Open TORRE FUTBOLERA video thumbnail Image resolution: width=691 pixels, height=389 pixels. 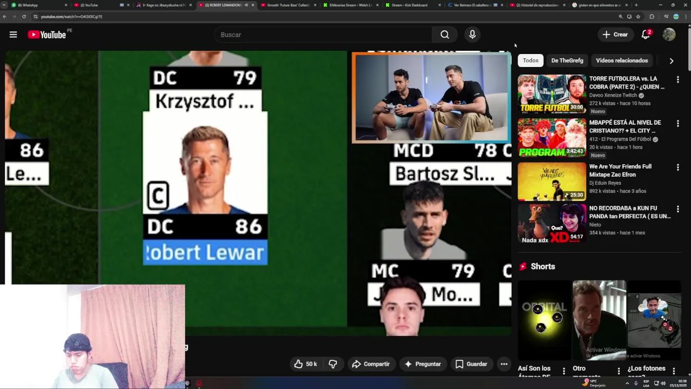(x=552, y=94)
